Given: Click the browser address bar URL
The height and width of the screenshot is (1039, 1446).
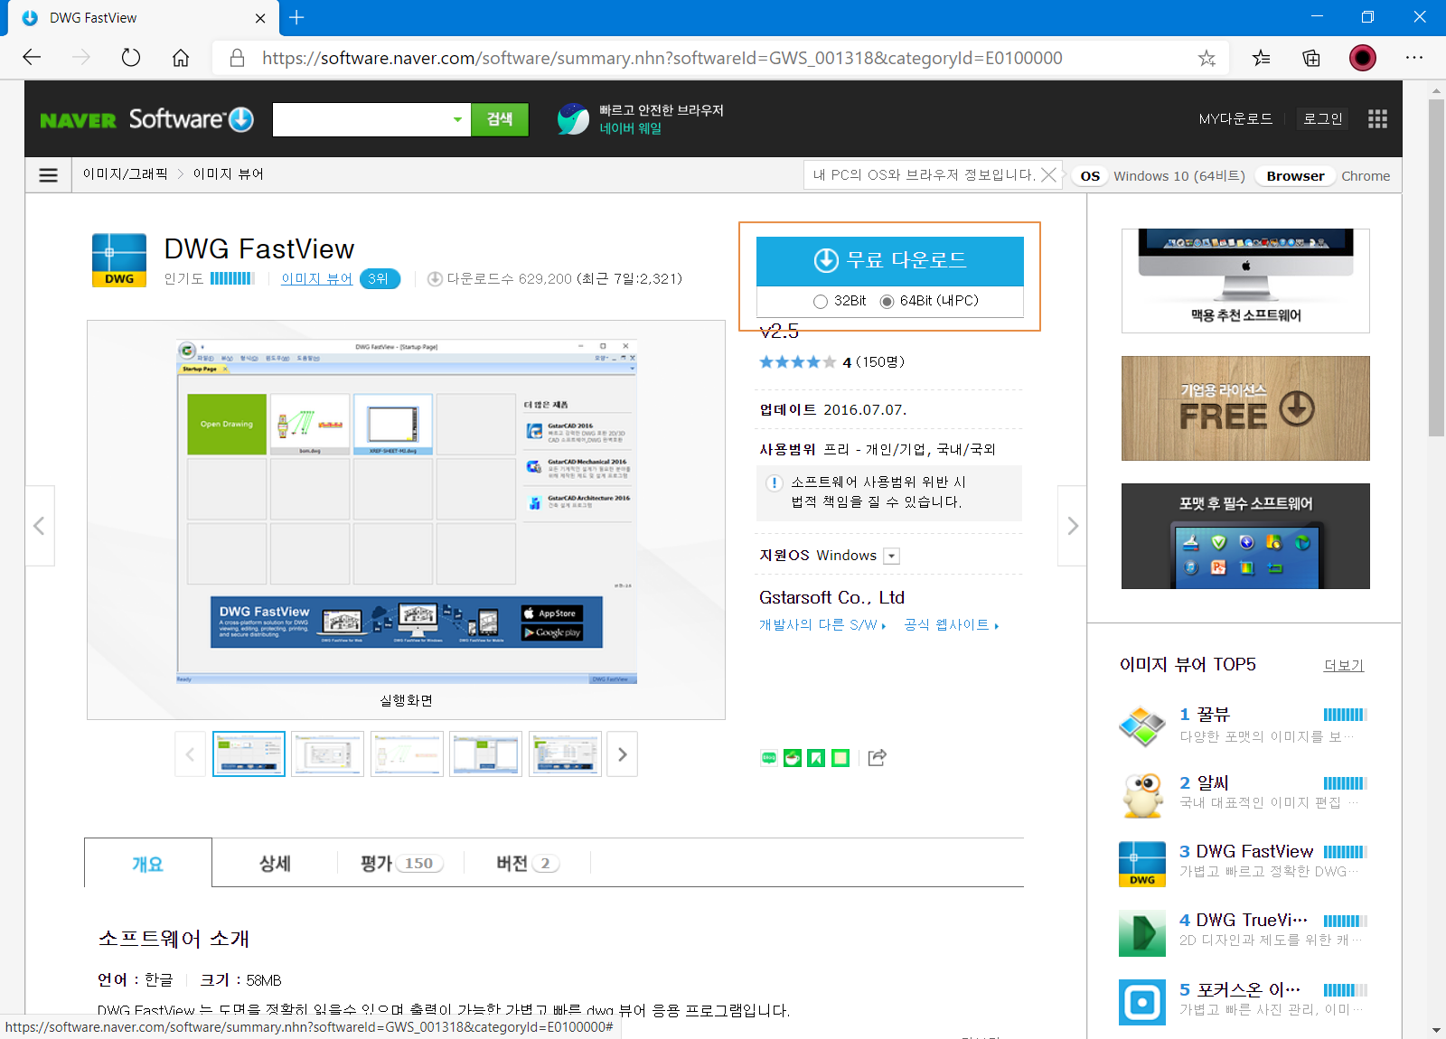Looking at the screenshot, I should [662, 58].
